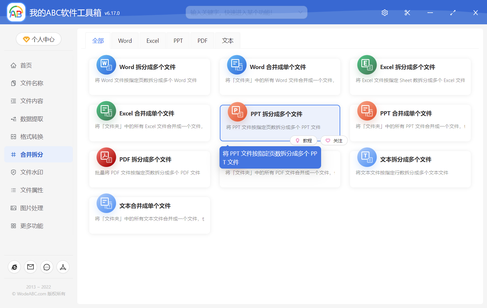Expand the search box dropdown arrow

tap(300, 12)
